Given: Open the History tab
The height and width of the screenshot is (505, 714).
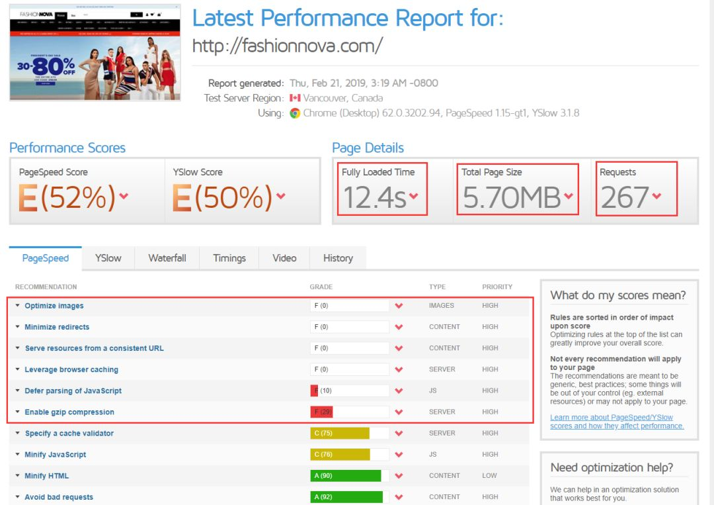Looking at the screenshot, I should click(x=338, y=258).
